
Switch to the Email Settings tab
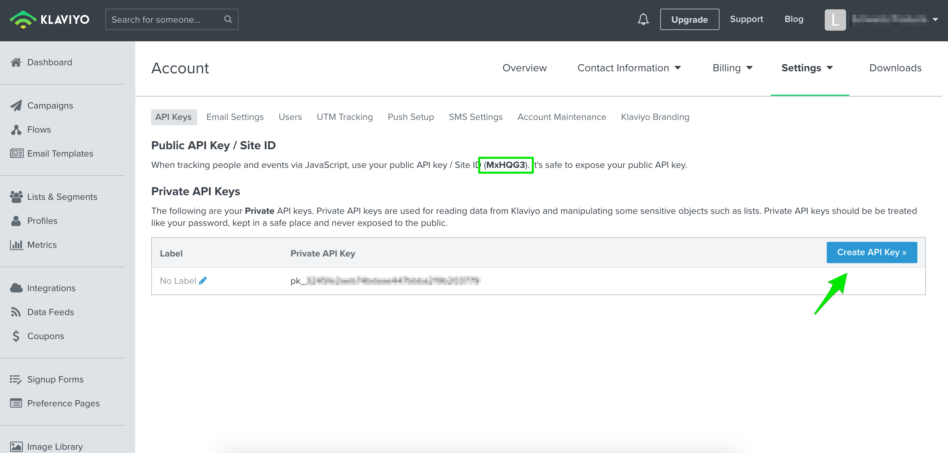pyautogui.click(x=235, y=117)
